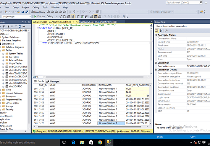Click the Object Explorer Disconnect icon
Image resolution: width=210 pixels, height=146 pixels.
click(8, 26)
